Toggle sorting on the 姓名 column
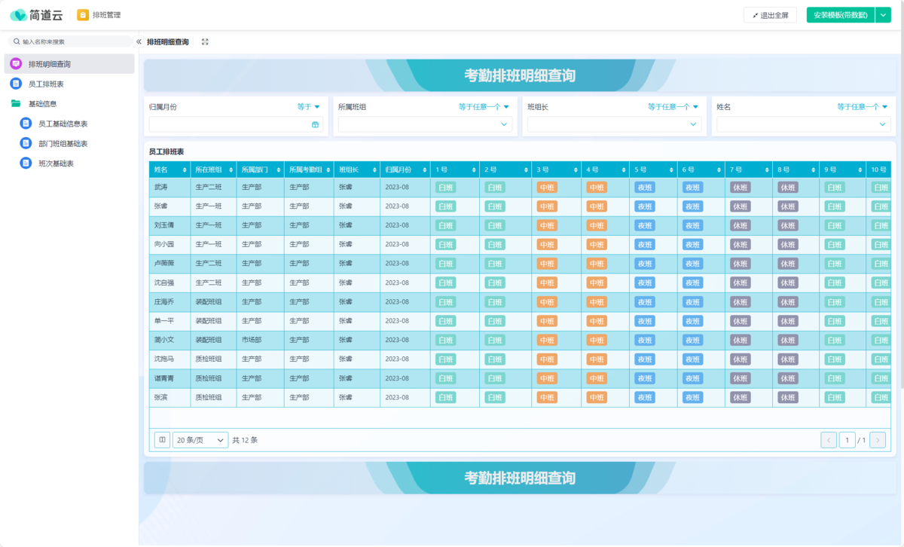The width and height of the screenshot is (904, 547). pyautogui.click(x=185, y=170)
